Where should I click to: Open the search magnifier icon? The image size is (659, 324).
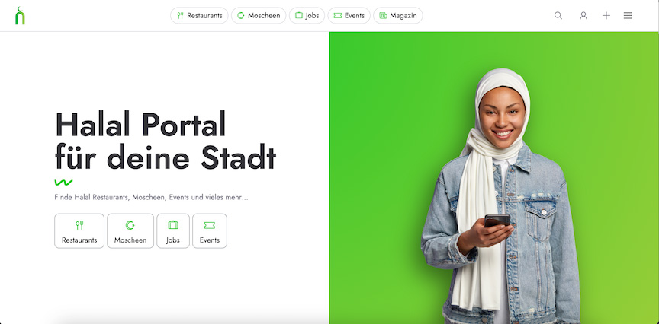click(x=558, y=15)
